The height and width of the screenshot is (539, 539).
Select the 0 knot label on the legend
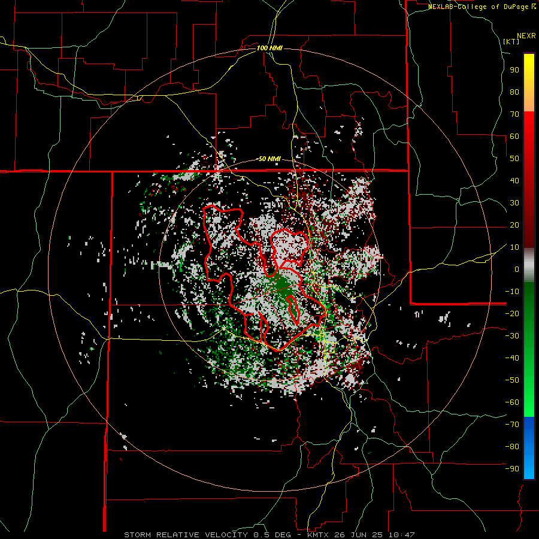coord(517,269)
